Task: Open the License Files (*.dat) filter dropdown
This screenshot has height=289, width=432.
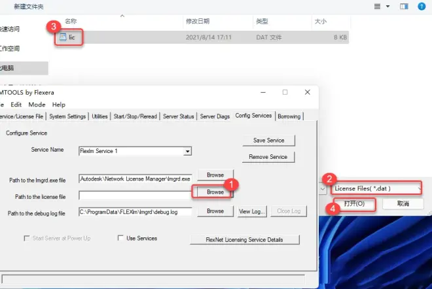Action: pyautogui.click(x=376, y=188)
